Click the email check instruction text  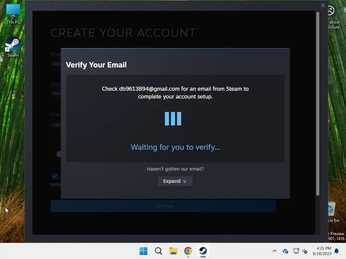click(175, 93)
